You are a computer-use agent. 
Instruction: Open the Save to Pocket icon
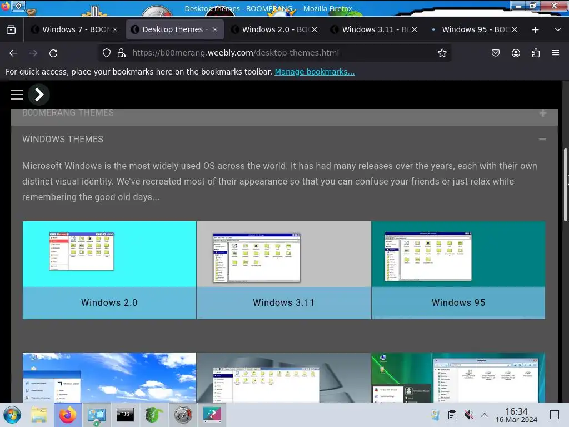(496, 53)
